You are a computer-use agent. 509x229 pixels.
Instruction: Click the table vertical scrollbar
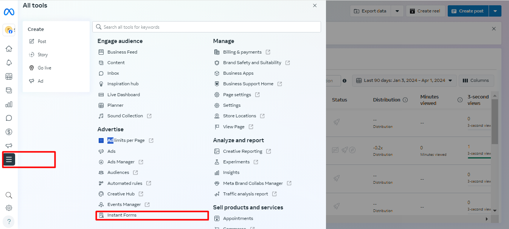[x=495, y=121]
